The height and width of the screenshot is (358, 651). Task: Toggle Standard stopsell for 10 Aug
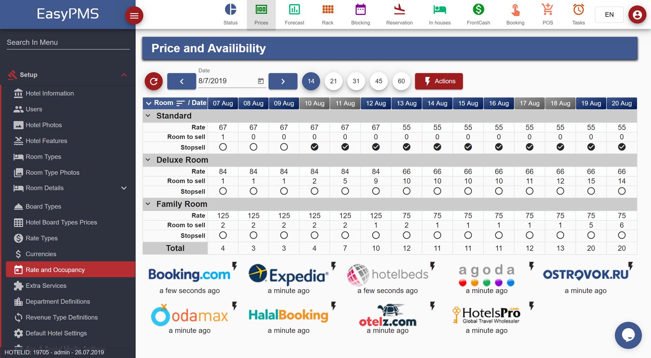click(x=315, y=147)
